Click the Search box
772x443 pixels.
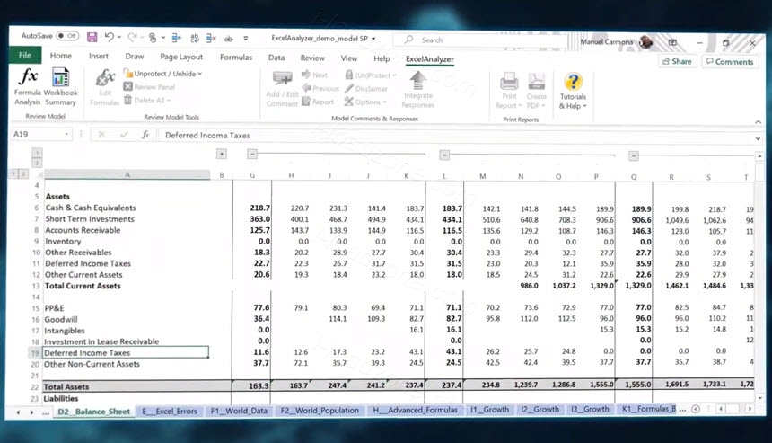[x=480, y=40]
